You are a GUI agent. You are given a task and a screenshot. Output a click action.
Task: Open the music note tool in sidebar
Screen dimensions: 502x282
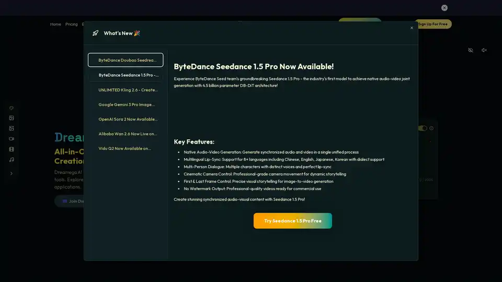tap(12, 160)
